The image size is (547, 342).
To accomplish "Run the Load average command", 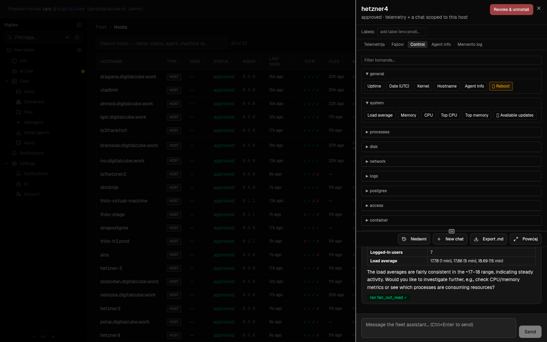I will [380, 115].
